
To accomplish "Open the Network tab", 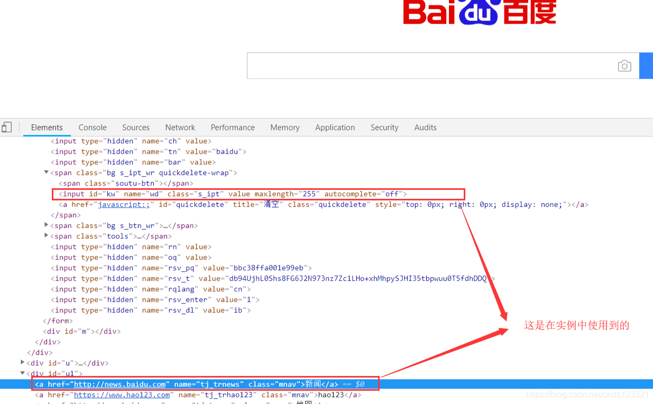I will click(x=180, y=127).
